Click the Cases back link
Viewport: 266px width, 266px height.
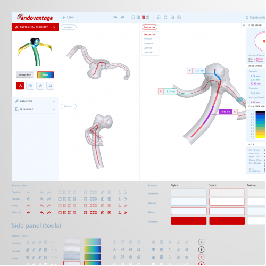70,17
